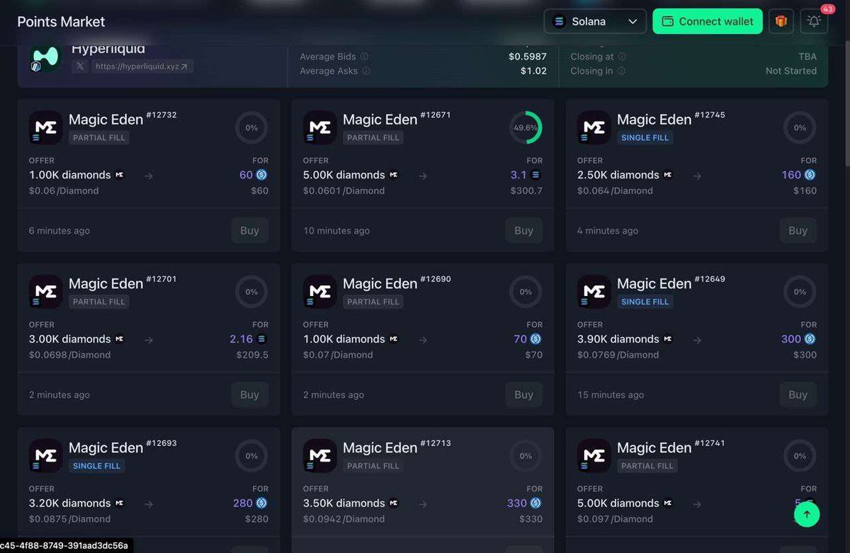The height and width of the screenshot is (553, 850).
Task: Click the Magic Eden logo on offer #12713
Action: tap(319, 456)
